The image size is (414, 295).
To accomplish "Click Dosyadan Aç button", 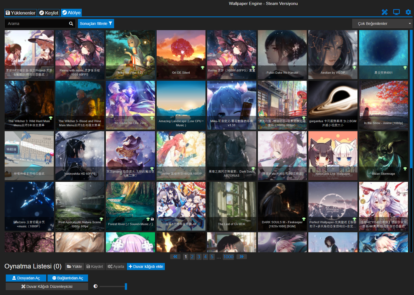I will (26, 278).
